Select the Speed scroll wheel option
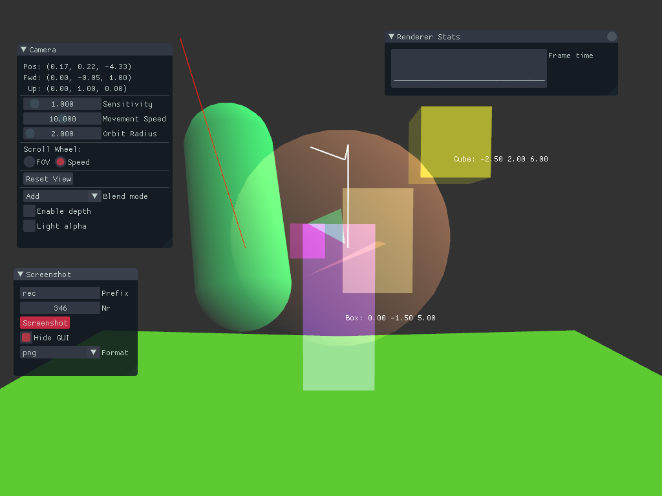 (60, 162)
